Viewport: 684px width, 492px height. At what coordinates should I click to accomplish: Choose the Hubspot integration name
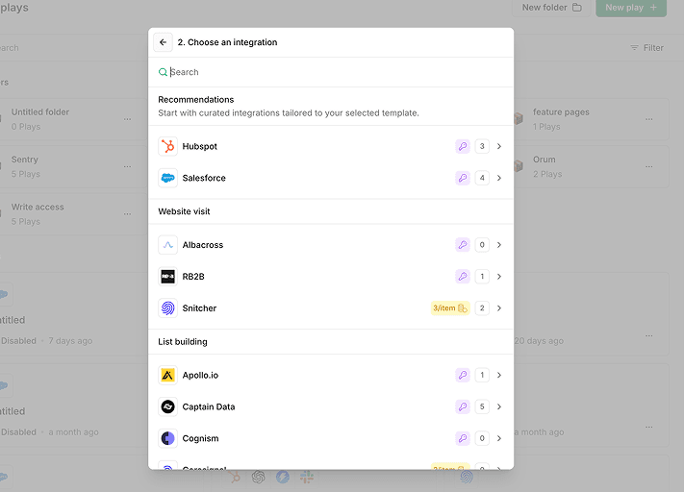(200, 146)
